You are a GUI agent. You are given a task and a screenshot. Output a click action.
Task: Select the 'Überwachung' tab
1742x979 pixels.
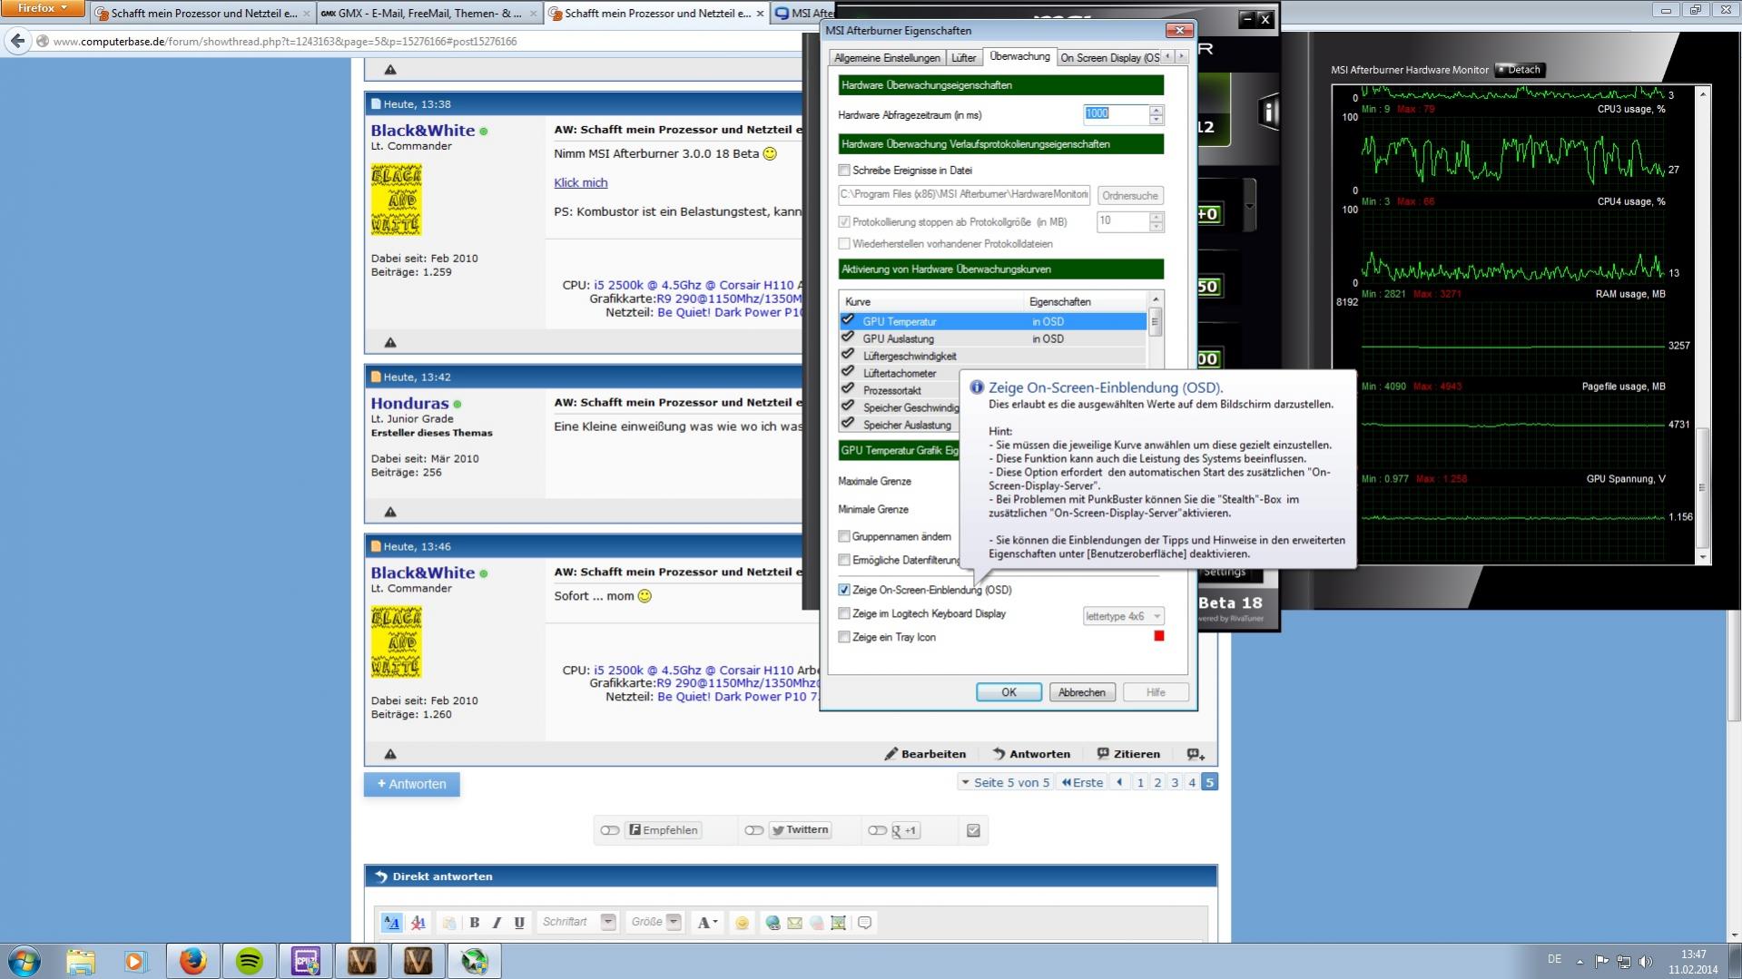(1019, 56)
